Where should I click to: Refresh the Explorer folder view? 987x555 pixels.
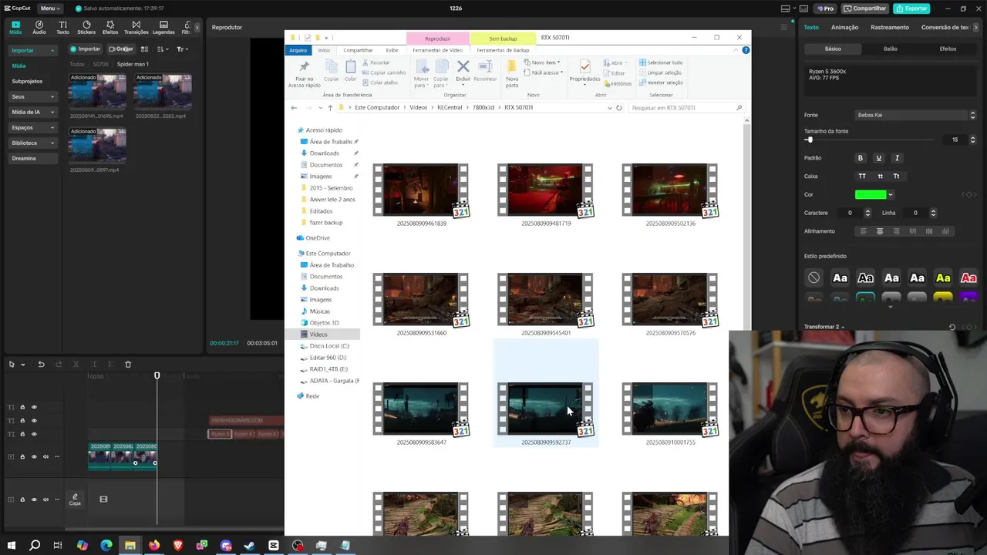[619, 108]
